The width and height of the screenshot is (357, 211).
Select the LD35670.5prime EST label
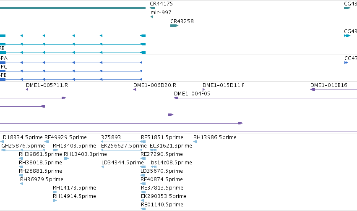162,171
